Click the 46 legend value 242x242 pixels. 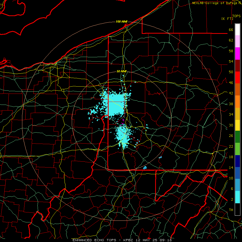(x=231, y=83)
